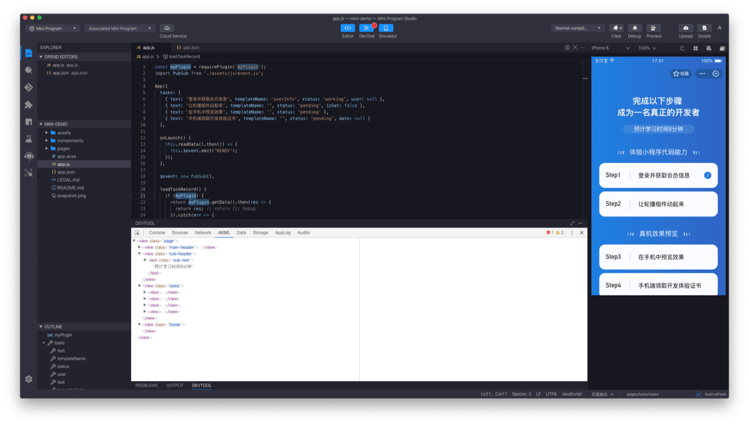Select the element inspector tool in DevTool
The height and width of the screenshot is (425, 749).
137,232
